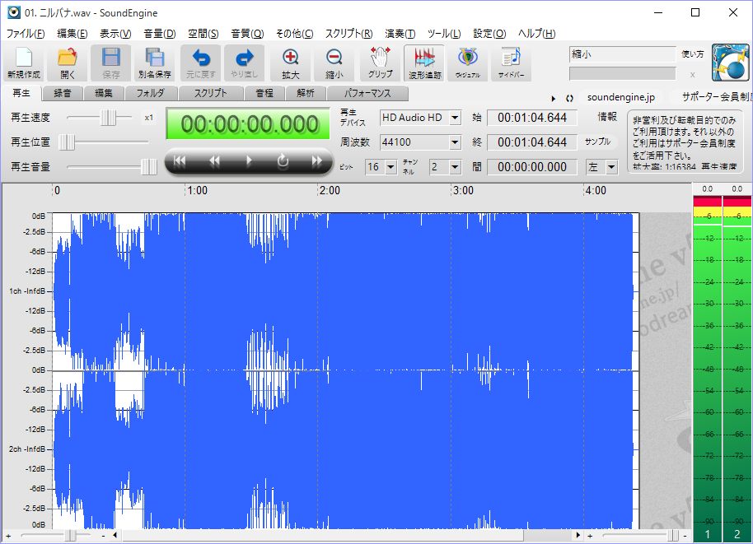
Task: Open the 表示(V) menu
Action: pyautogui.click(x=115, y=34)
